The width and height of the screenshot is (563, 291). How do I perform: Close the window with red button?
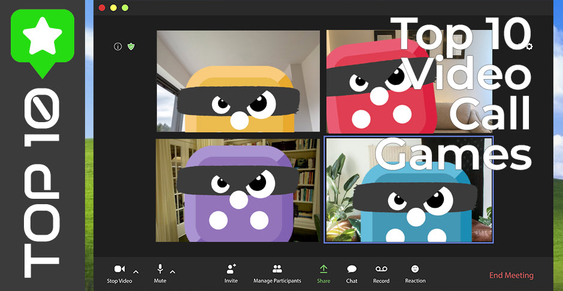click(102, 8)
